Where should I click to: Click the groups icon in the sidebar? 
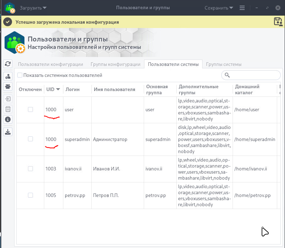(x=7, y=86)
